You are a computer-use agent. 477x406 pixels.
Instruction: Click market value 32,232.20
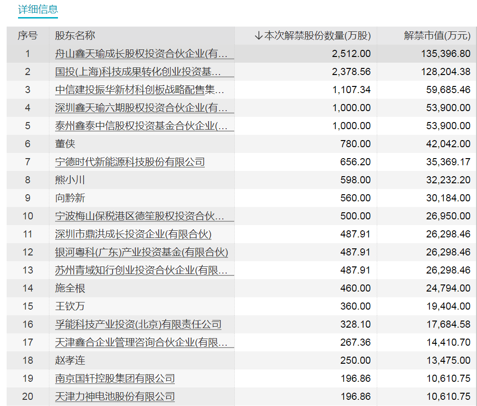pyautogui.click(x=448, y=180)
